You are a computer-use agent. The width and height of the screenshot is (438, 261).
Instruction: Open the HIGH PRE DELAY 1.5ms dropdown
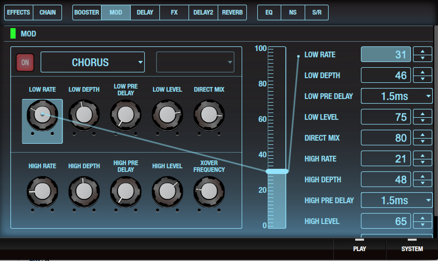396,200
